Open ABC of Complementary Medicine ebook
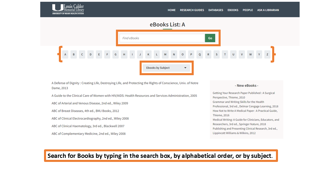This screenshot has width=322, height=181. pyautogui.click(x=89, y=134)
